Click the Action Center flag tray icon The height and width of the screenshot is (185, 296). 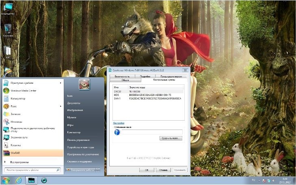(264, 181)
